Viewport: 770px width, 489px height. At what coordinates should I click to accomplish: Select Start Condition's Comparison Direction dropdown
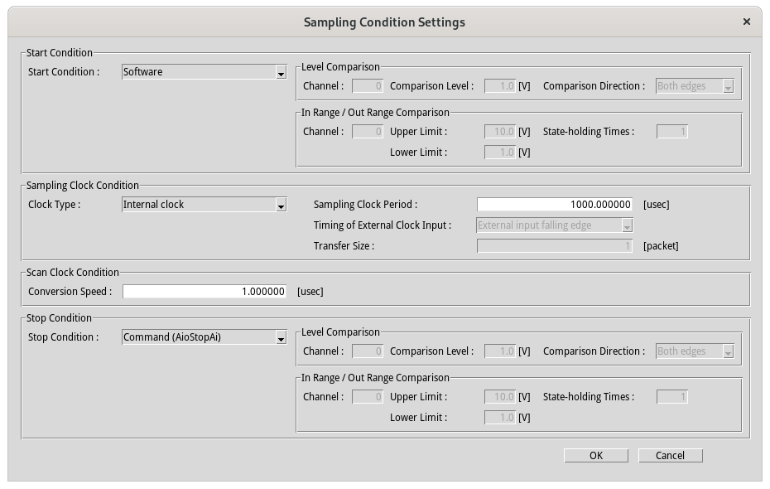click(695, 86)
